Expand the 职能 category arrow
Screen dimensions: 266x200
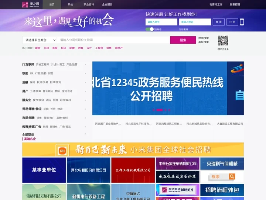85,73
